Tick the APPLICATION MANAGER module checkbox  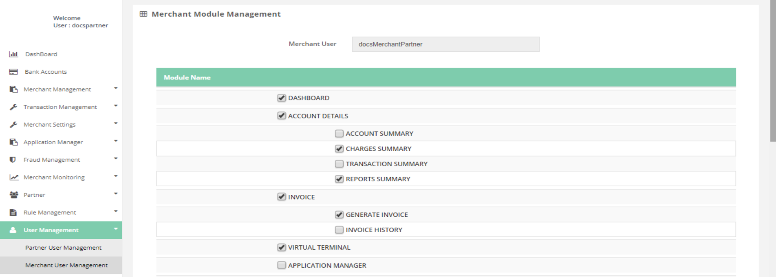tap(282, 265)
